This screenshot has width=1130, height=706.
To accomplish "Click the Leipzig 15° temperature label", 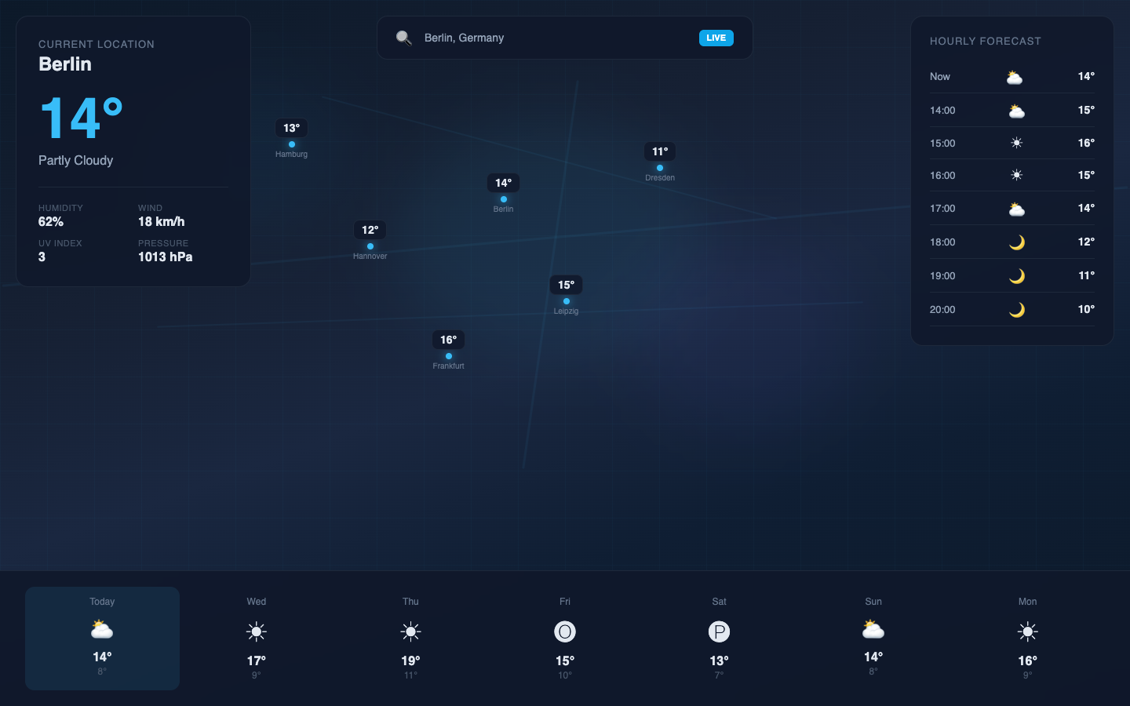I will [566, 285].
